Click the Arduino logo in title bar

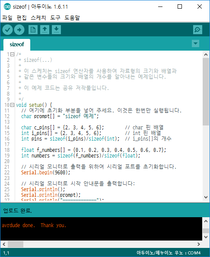click(x=7, y=6)
